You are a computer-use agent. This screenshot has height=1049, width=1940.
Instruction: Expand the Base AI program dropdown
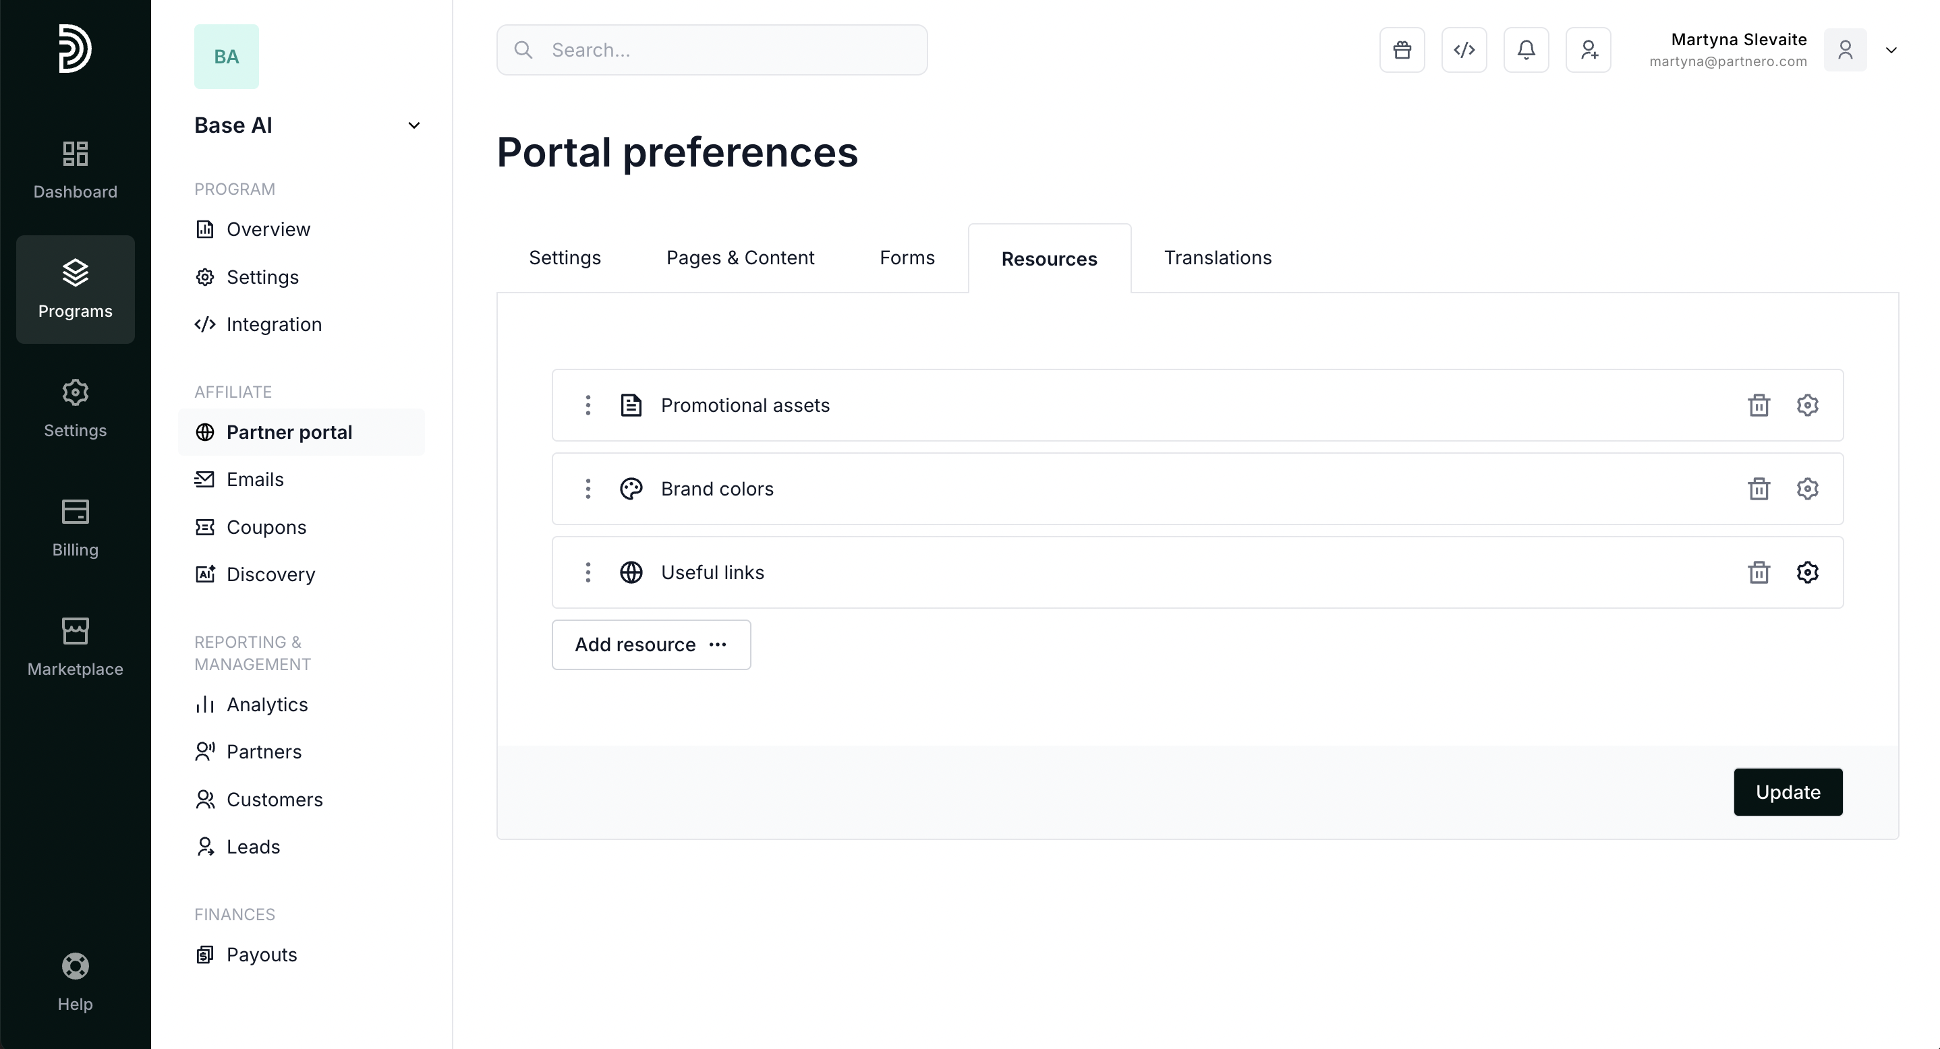pos(413,125)
